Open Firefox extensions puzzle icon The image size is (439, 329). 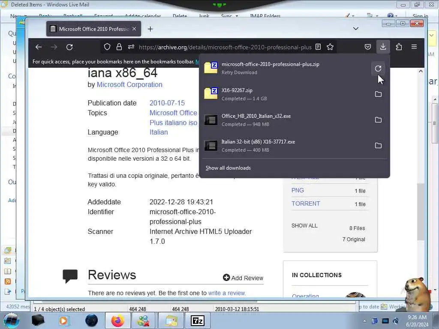click(399, 47)
